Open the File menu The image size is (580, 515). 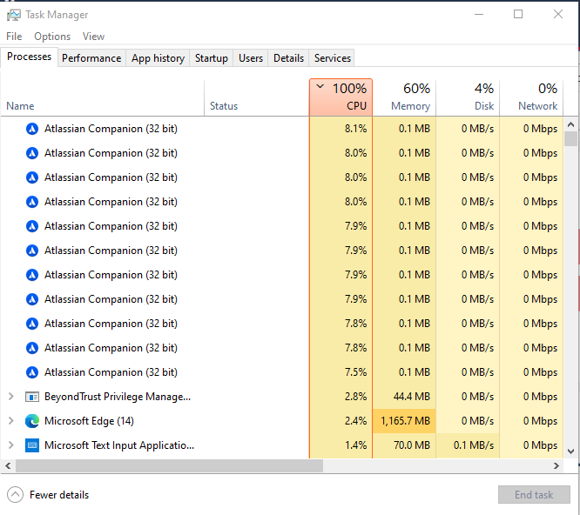14,37
